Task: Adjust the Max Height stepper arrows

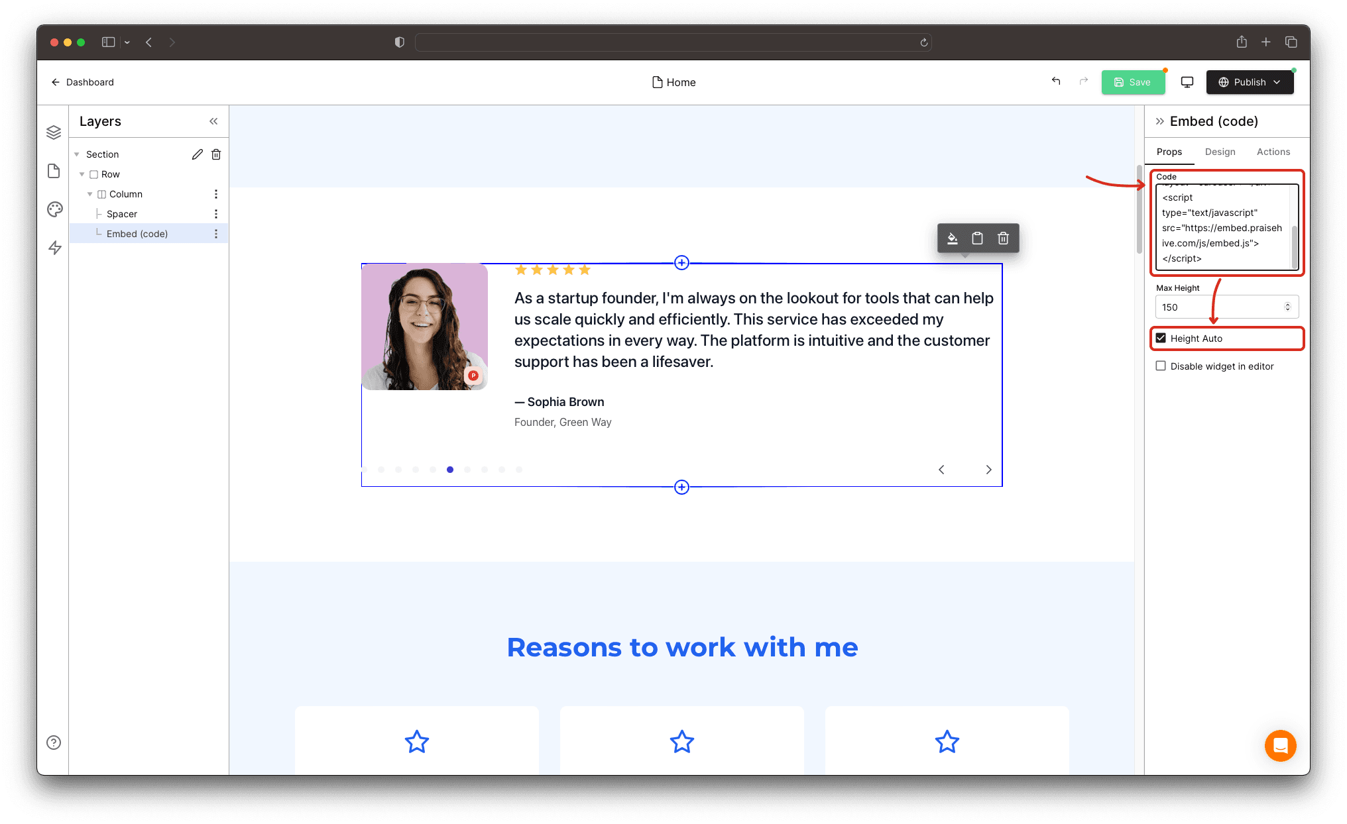Action: [x=1287, y=307]
